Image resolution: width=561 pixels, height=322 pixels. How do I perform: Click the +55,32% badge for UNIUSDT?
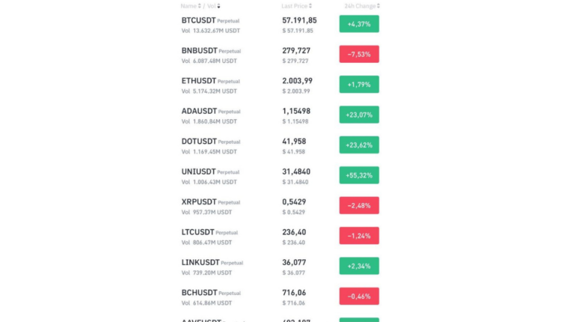[x=359, y=175]
